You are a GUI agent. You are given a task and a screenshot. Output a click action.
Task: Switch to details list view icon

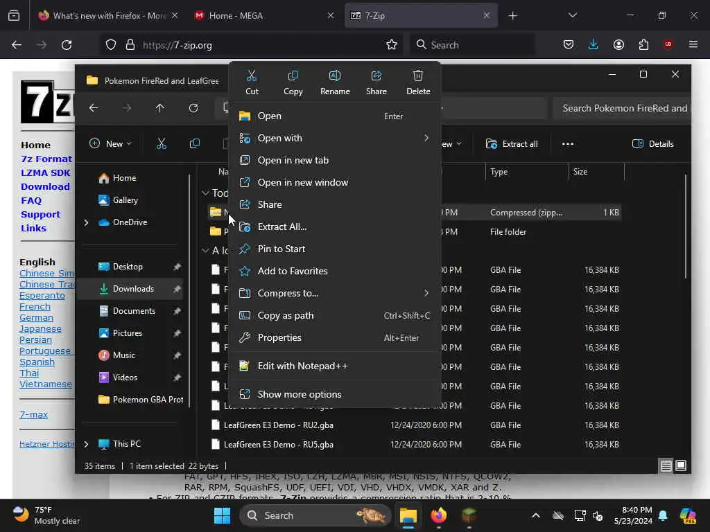click(x=666, y=465)
